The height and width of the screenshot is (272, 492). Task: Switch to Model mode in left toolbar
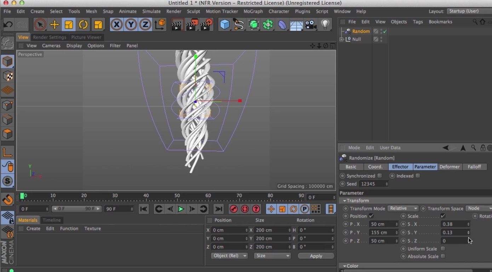pyautogui.click(x=7, y=62)
